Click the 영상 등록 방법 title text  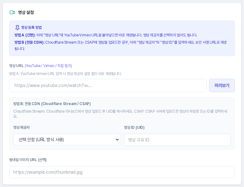[31, 28]
